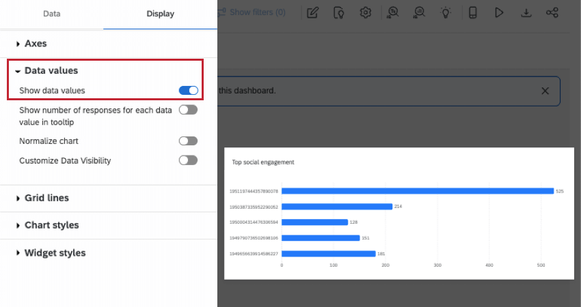Collapse the Data values section
581x307 pixels.
[x=51, y=70]
